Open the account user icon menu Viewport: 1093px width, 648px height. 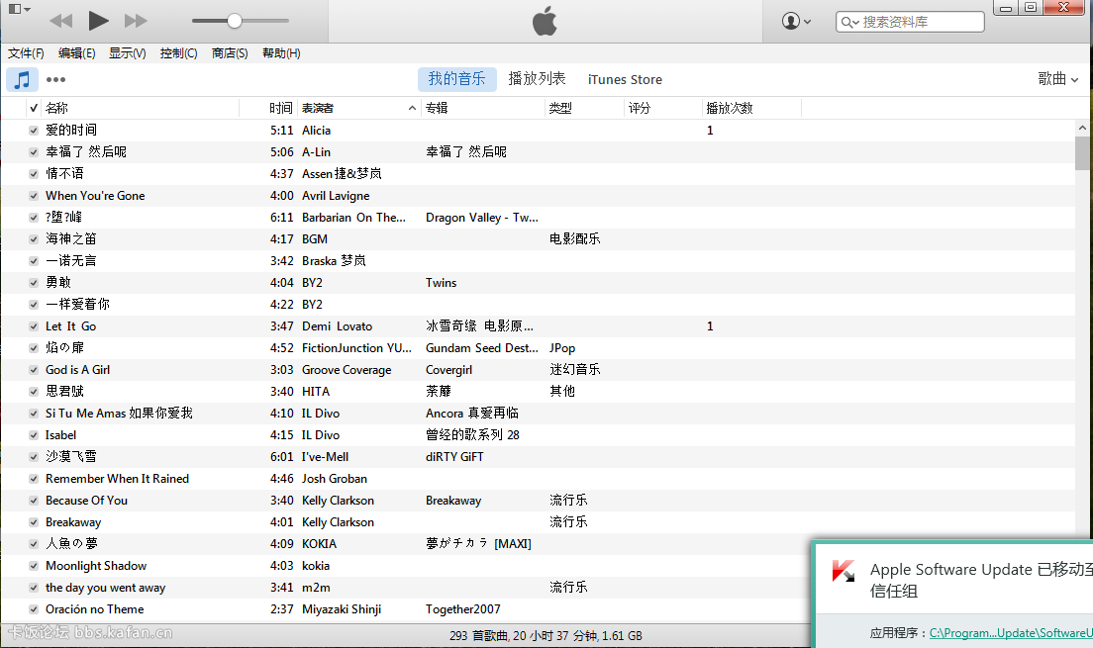coord(796,22)
